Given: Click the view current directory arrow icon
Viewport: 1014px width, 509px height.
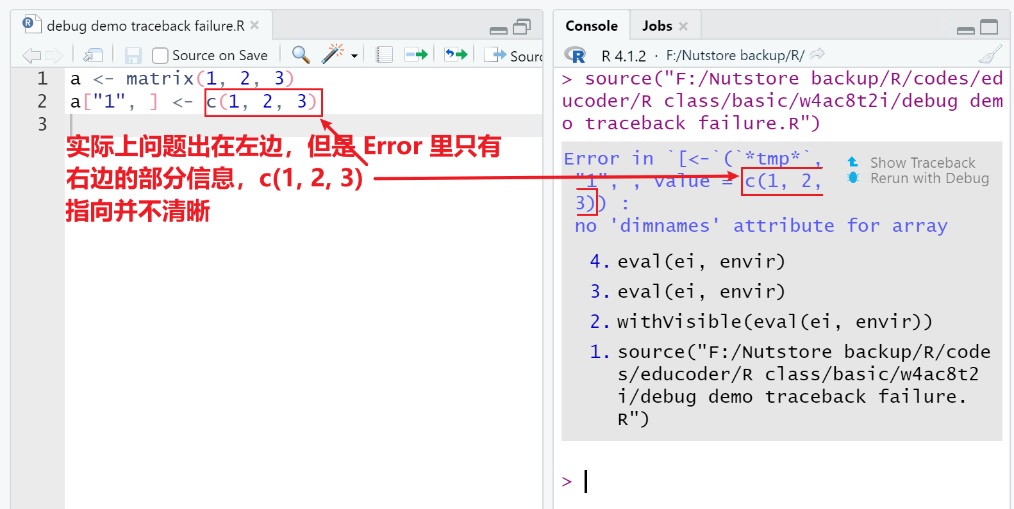Looking at the screenshot, I should coord(817,55).
